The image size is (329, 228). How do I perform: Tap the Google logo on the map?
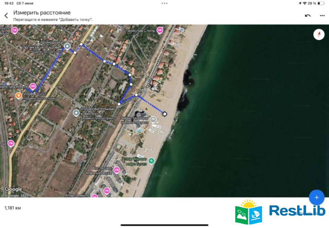pos(13,189)
